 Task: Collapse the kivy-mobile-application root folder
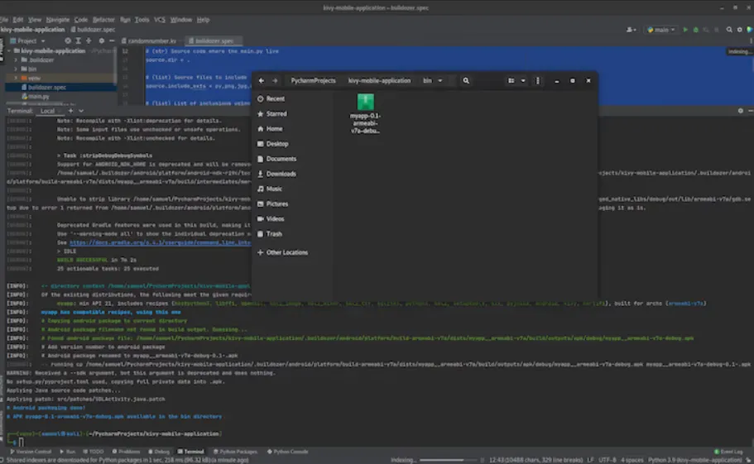[9, 50]
